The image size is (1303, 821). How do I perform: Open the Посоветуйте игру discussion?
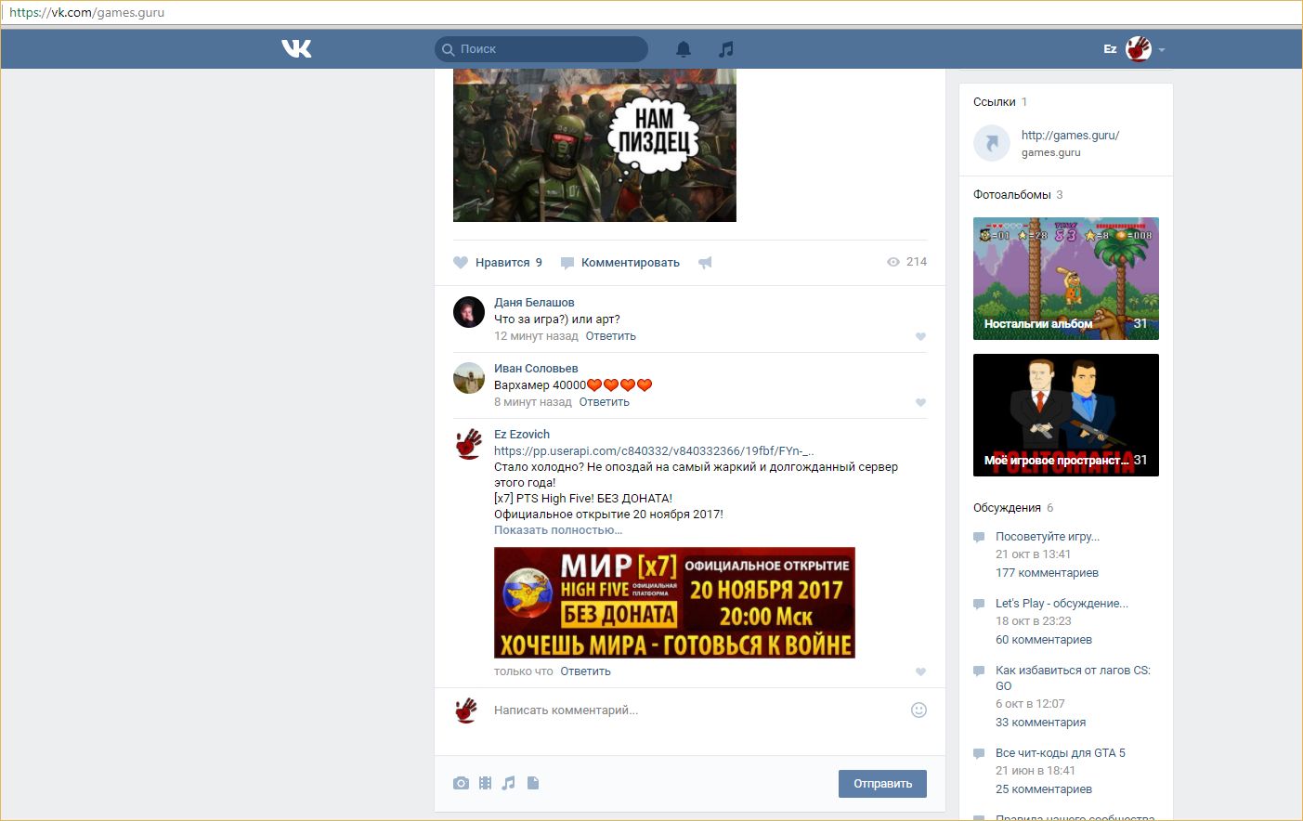coord(1048,537)
